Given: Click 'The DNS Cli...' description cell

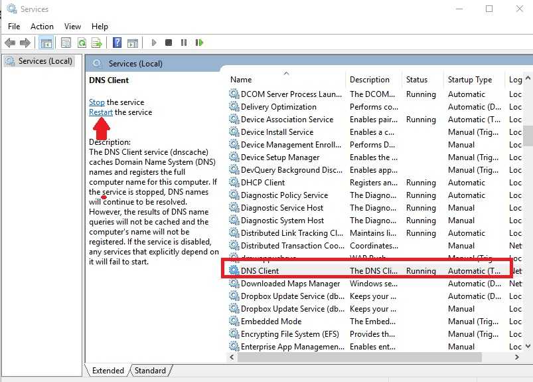Looking at the screenshot, I should tap(374, 270).
